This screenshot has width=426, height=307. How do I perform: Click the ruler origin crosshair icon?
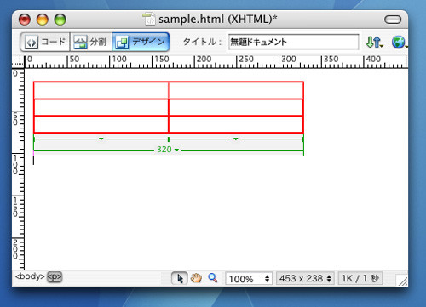[18, 62]
